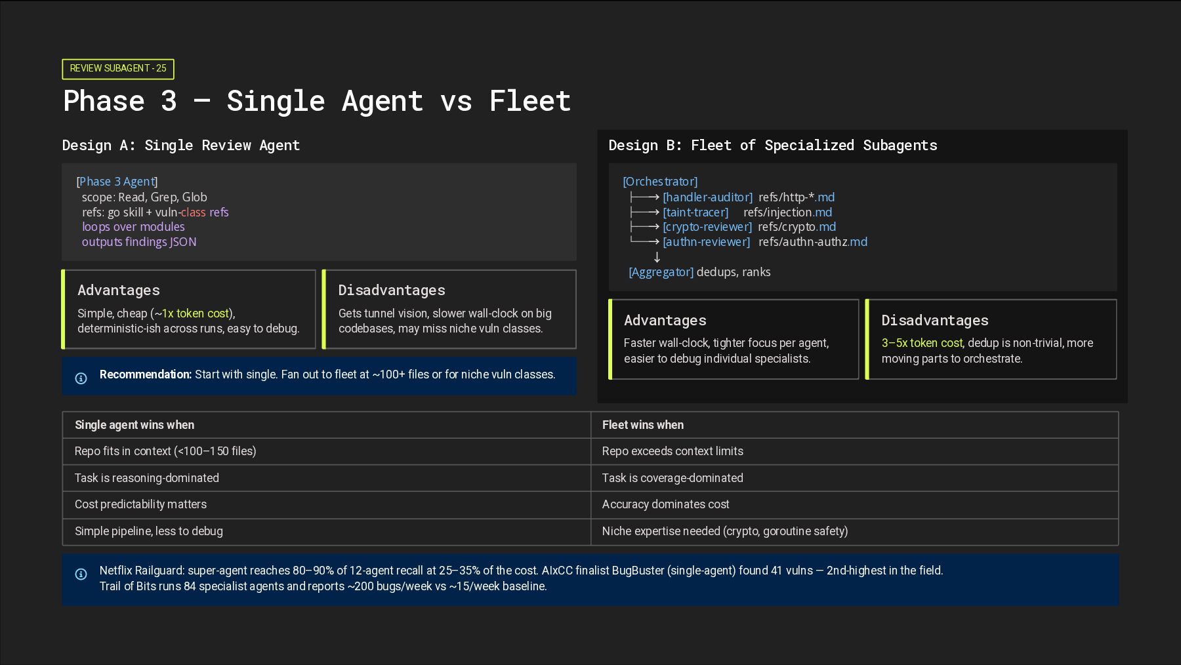Click the 'outputs findings JSON' line
Image resolution: width=1181 pixels, height=665 pixels.
coord(139,242)
